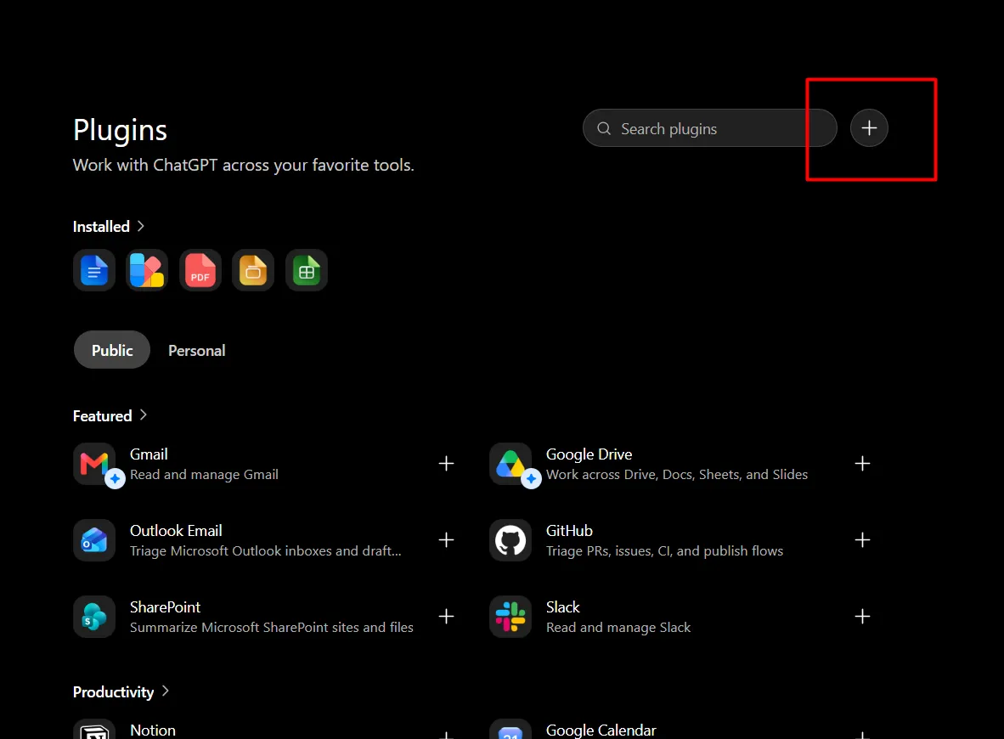Click the GitHub plugin icon

(x=510, y=540)
